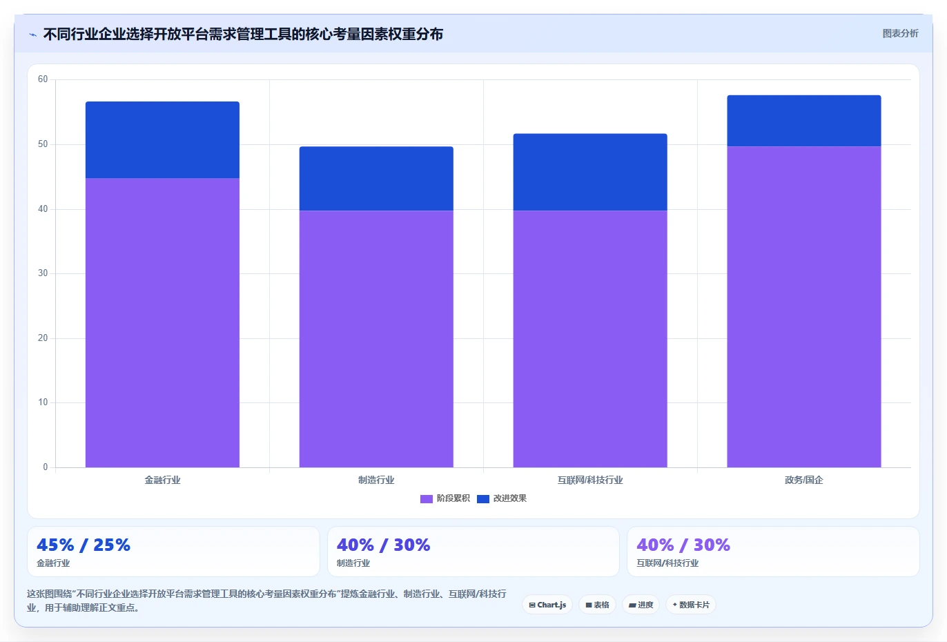Click the blue 改进效果 legend swatch
The height and width of the screenshot is (642, 947).
pyautogui.click(x=483, y=499)
